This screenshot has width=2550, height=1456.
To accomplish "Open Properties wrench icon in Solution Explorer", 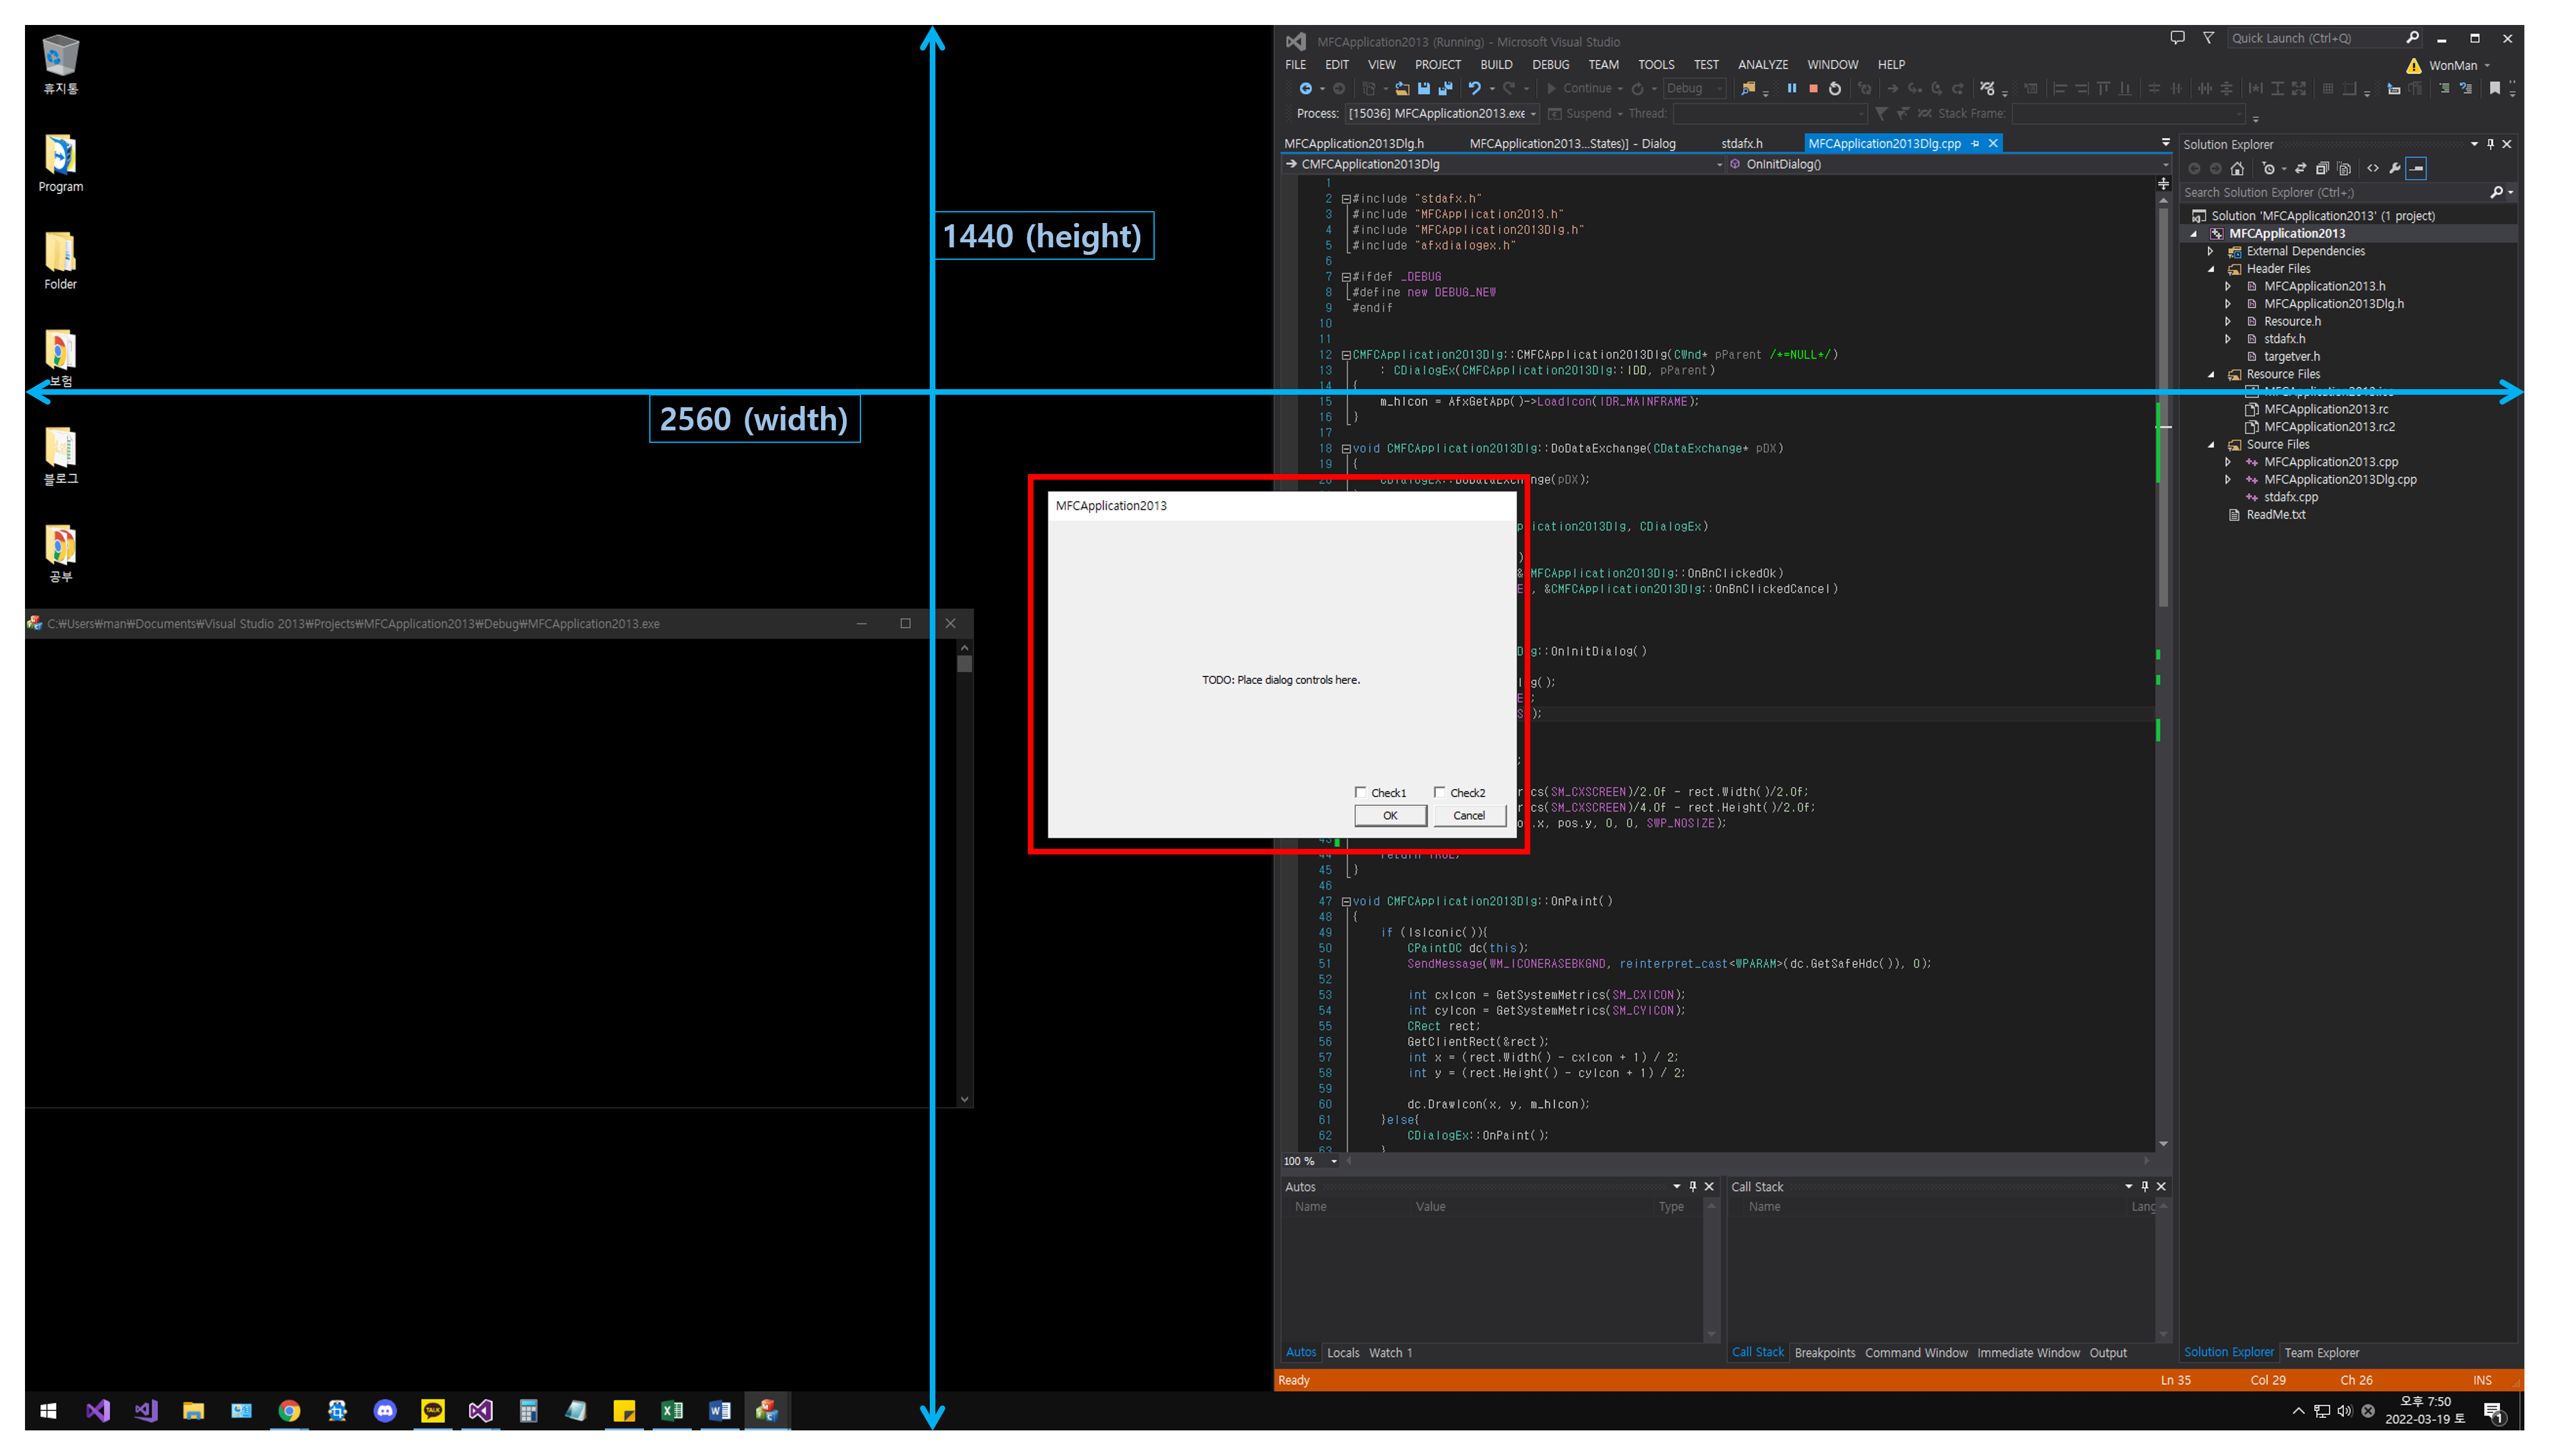I will click(x=2394, y=169).
